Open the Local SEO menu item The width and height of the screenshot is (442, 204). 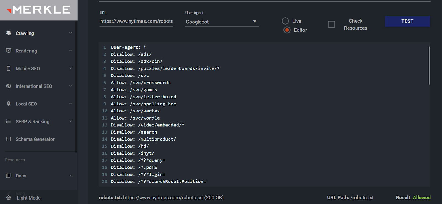click(26, 104)
